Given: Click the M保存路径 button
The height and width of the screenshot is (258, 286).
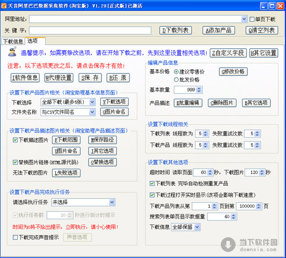Looking at the screenshot, I should pos(102,140).
